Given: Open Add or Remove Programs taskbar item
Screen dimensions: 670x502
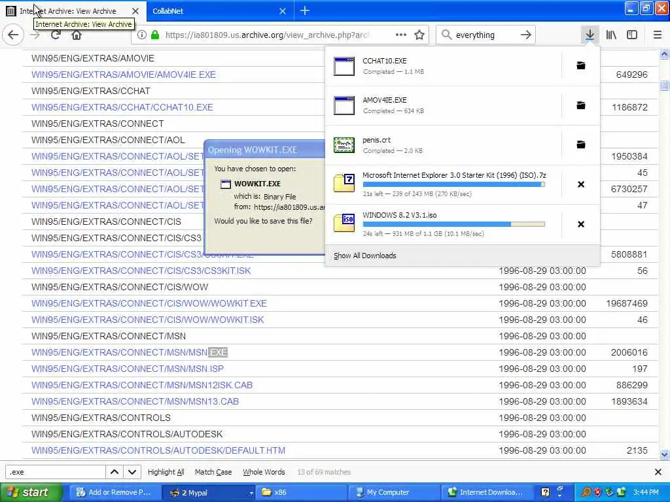Looking at the screenshot, I should pos(114,492).
